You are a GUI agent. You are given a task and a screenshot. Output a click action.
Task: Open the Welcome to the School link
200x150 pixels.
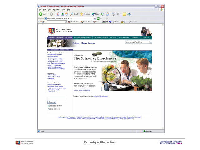pos(56,86)
